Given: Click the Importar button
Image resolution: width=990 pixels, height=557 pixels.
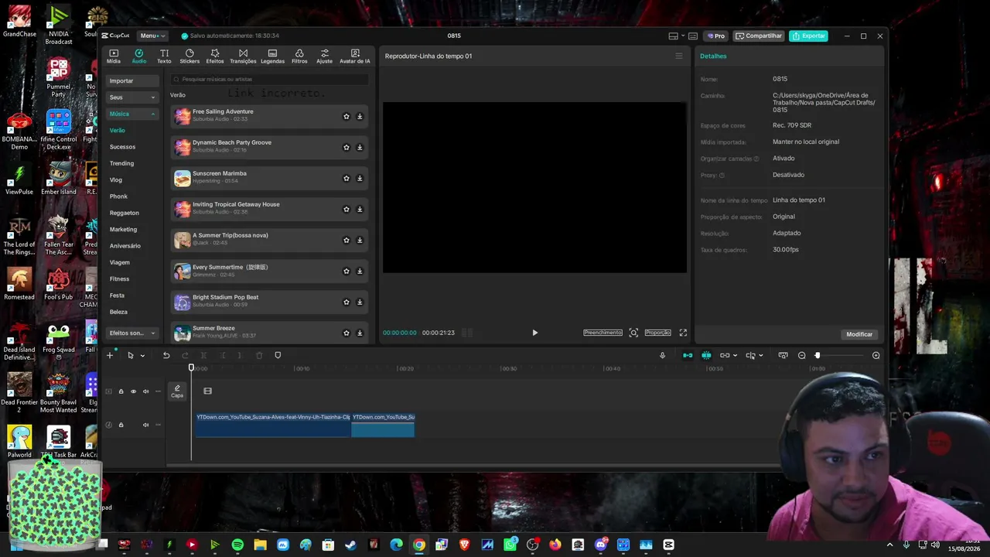Looking at the screenshot, I should (x=132, y=80).
